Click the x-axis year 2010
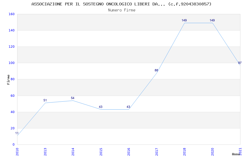The width and height of the screenshot is (243, 157). click(x=17, y=152)
